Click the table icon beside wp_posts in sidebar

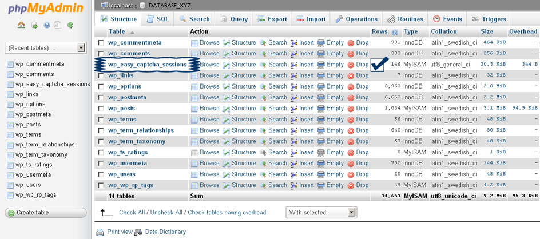[x=10, y=125]
